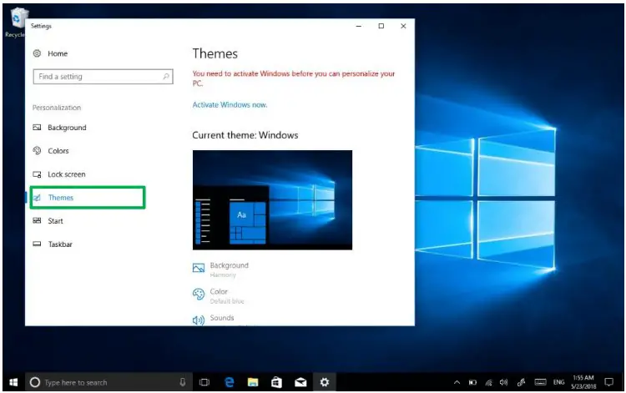Close the Settings window
Image resolution: width=626 pixels, height=393 pixels.
[403, 26]
